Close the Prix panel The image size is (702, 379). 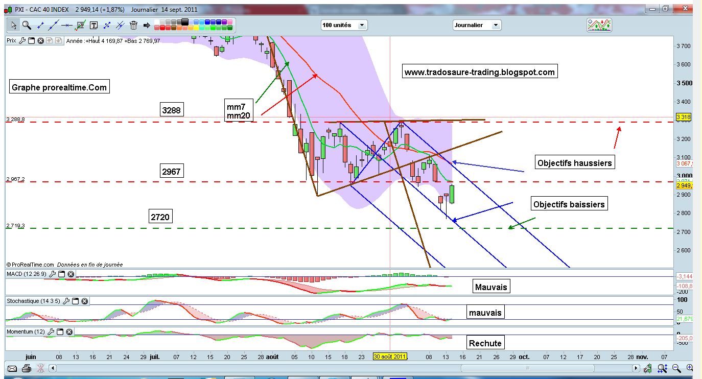point(40,40)
